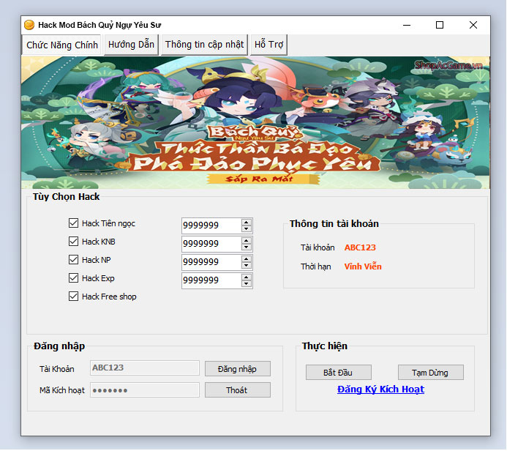Screen dimensions: 507x451
Task: Click the Tài Khoản input field
Action: 145,368
